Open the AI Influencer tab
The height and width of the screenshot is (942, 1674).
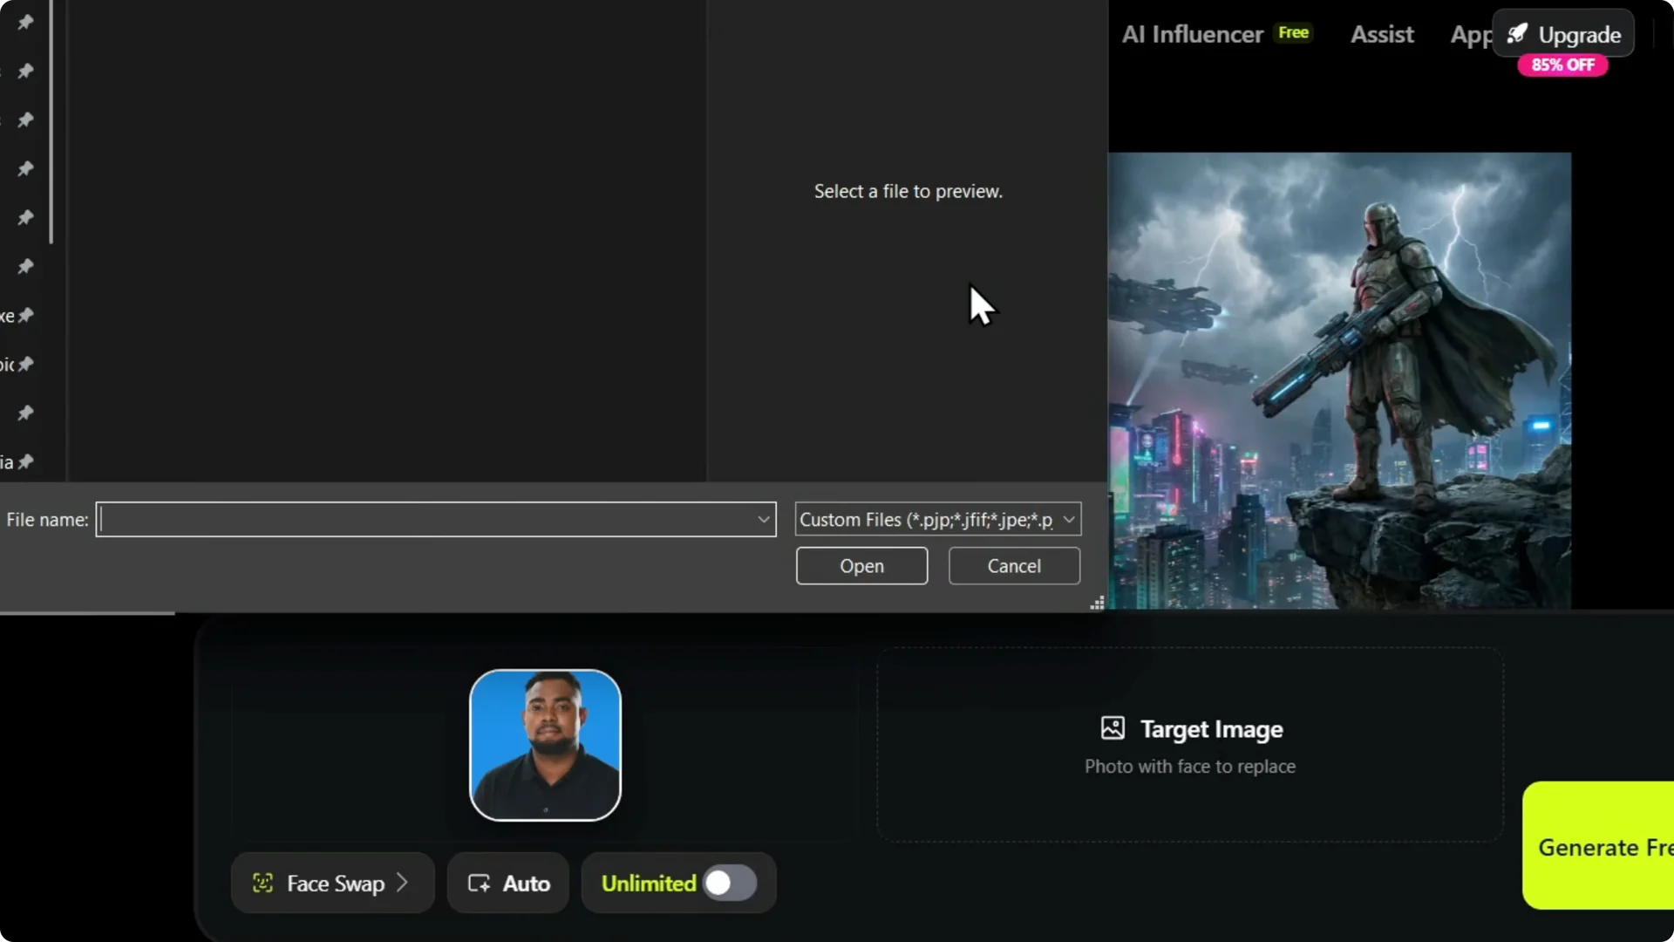1191,34
